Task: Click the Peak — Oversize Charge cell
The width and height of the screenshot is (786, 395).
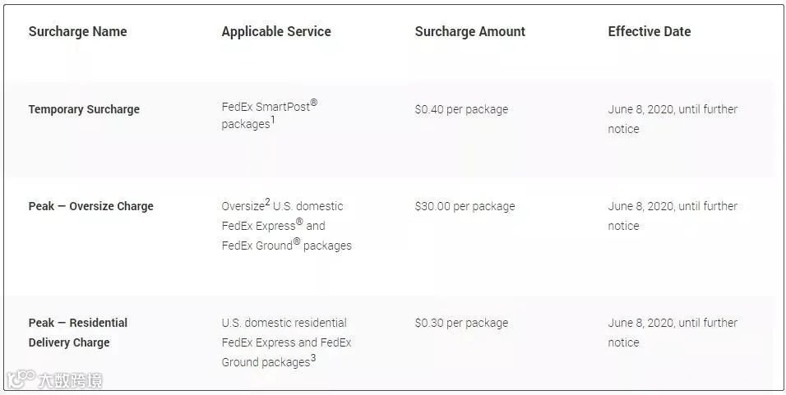Action: (90, 206)
